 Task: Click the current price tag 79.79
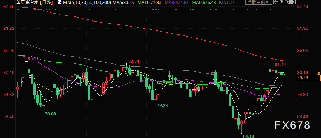[308, 78]
